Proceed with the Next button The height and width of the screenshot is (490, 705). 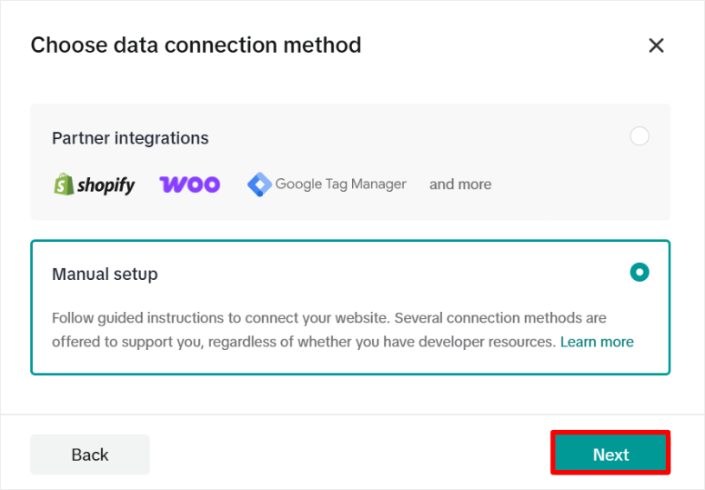click(610, 454)
